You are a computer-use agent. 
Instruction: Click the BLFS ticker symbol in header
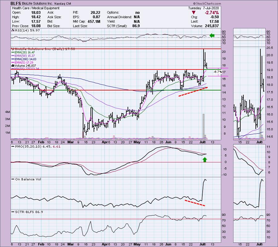16,3
